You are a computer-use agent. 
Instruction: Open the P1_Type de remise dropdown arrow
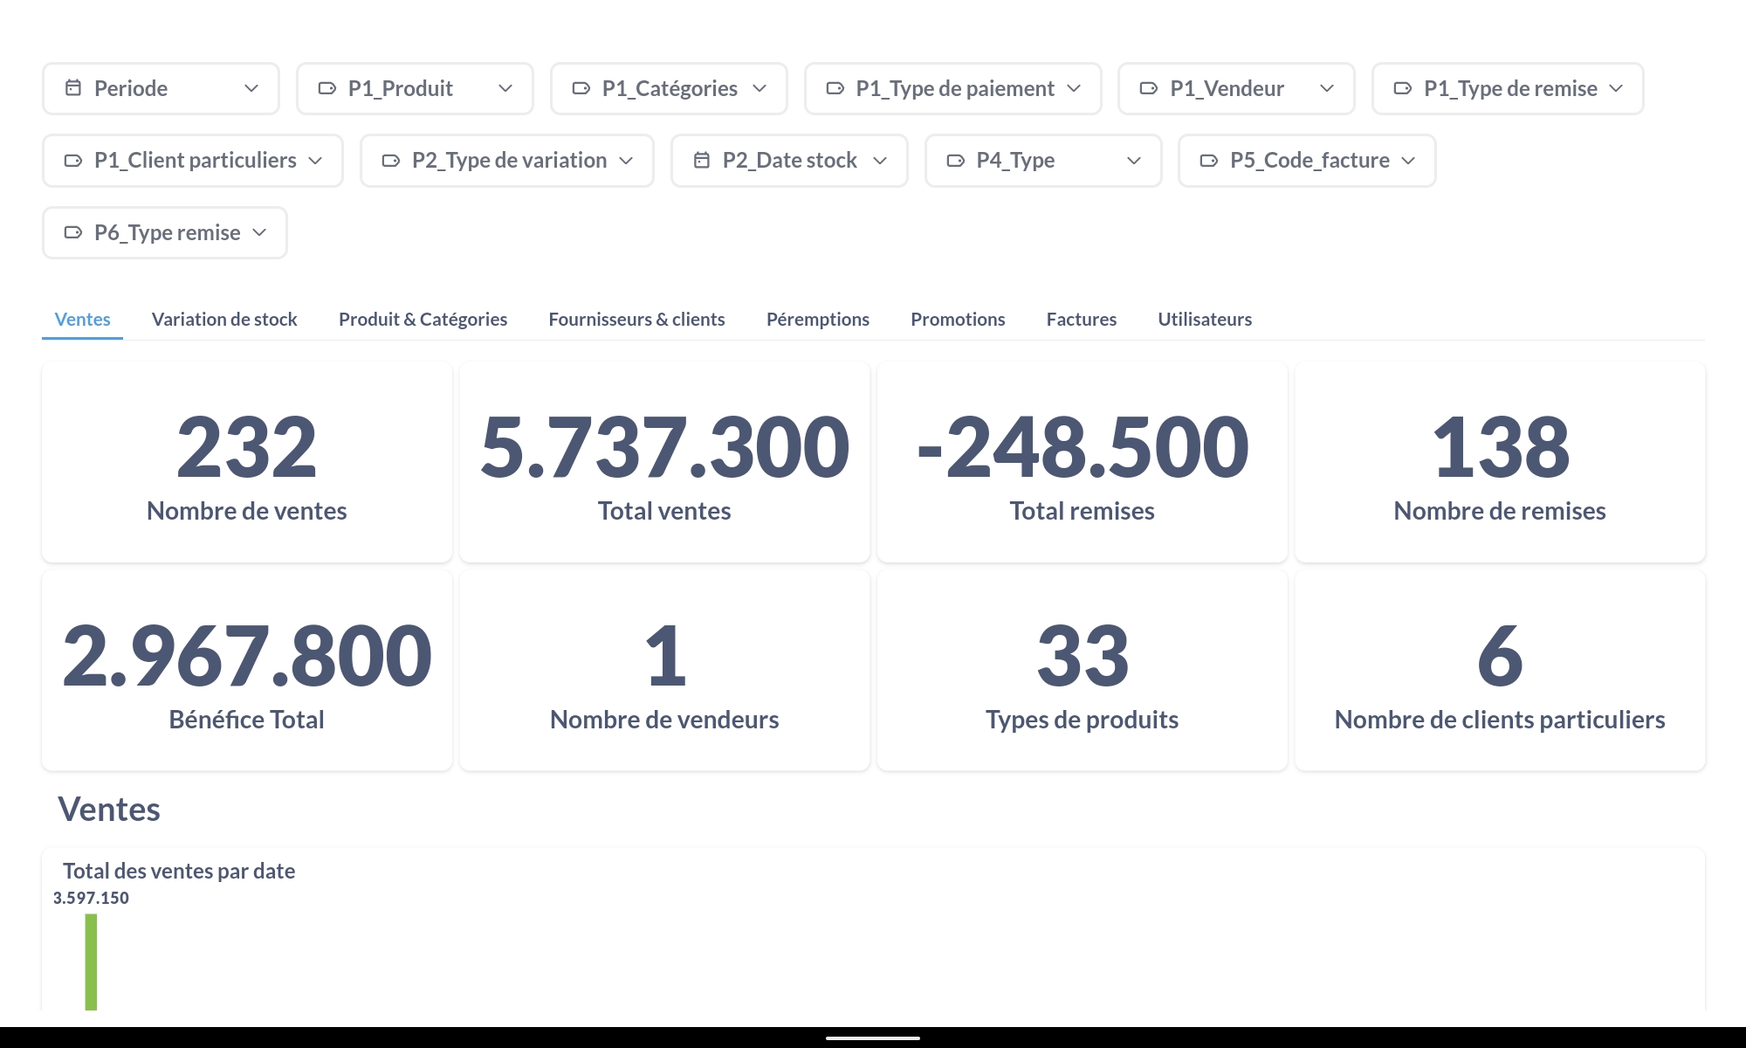point(1617,88)
